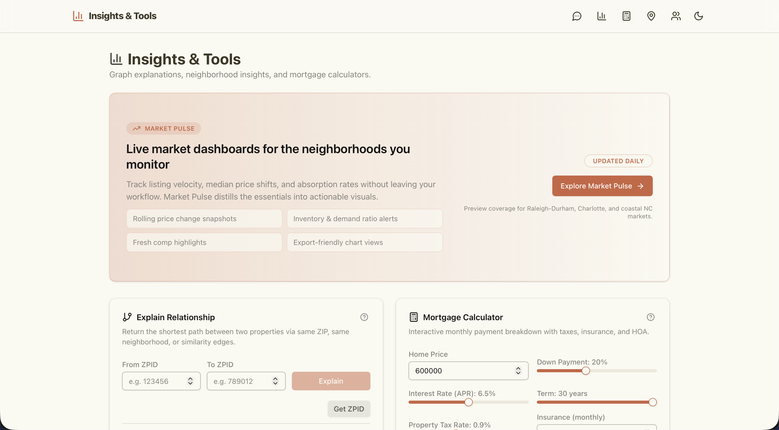Click the Mortgage Calculator card title

coord(463,317)
